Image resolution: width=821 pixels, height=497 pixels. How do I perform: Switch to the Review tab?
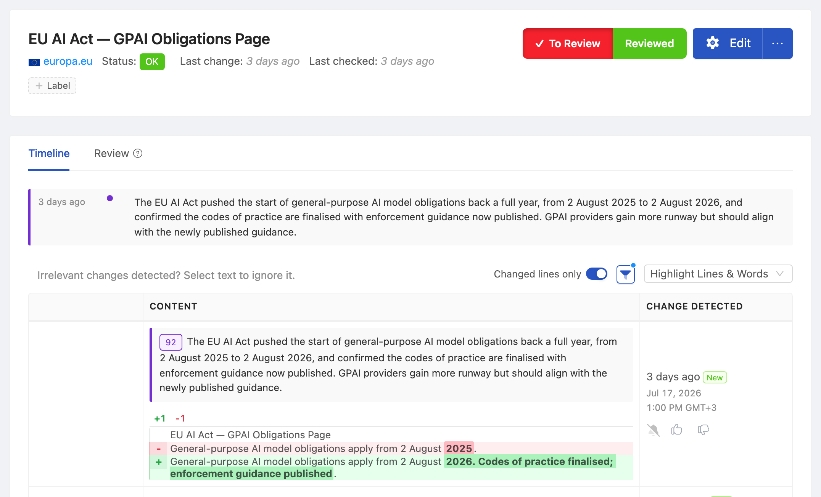pos(111,153)
